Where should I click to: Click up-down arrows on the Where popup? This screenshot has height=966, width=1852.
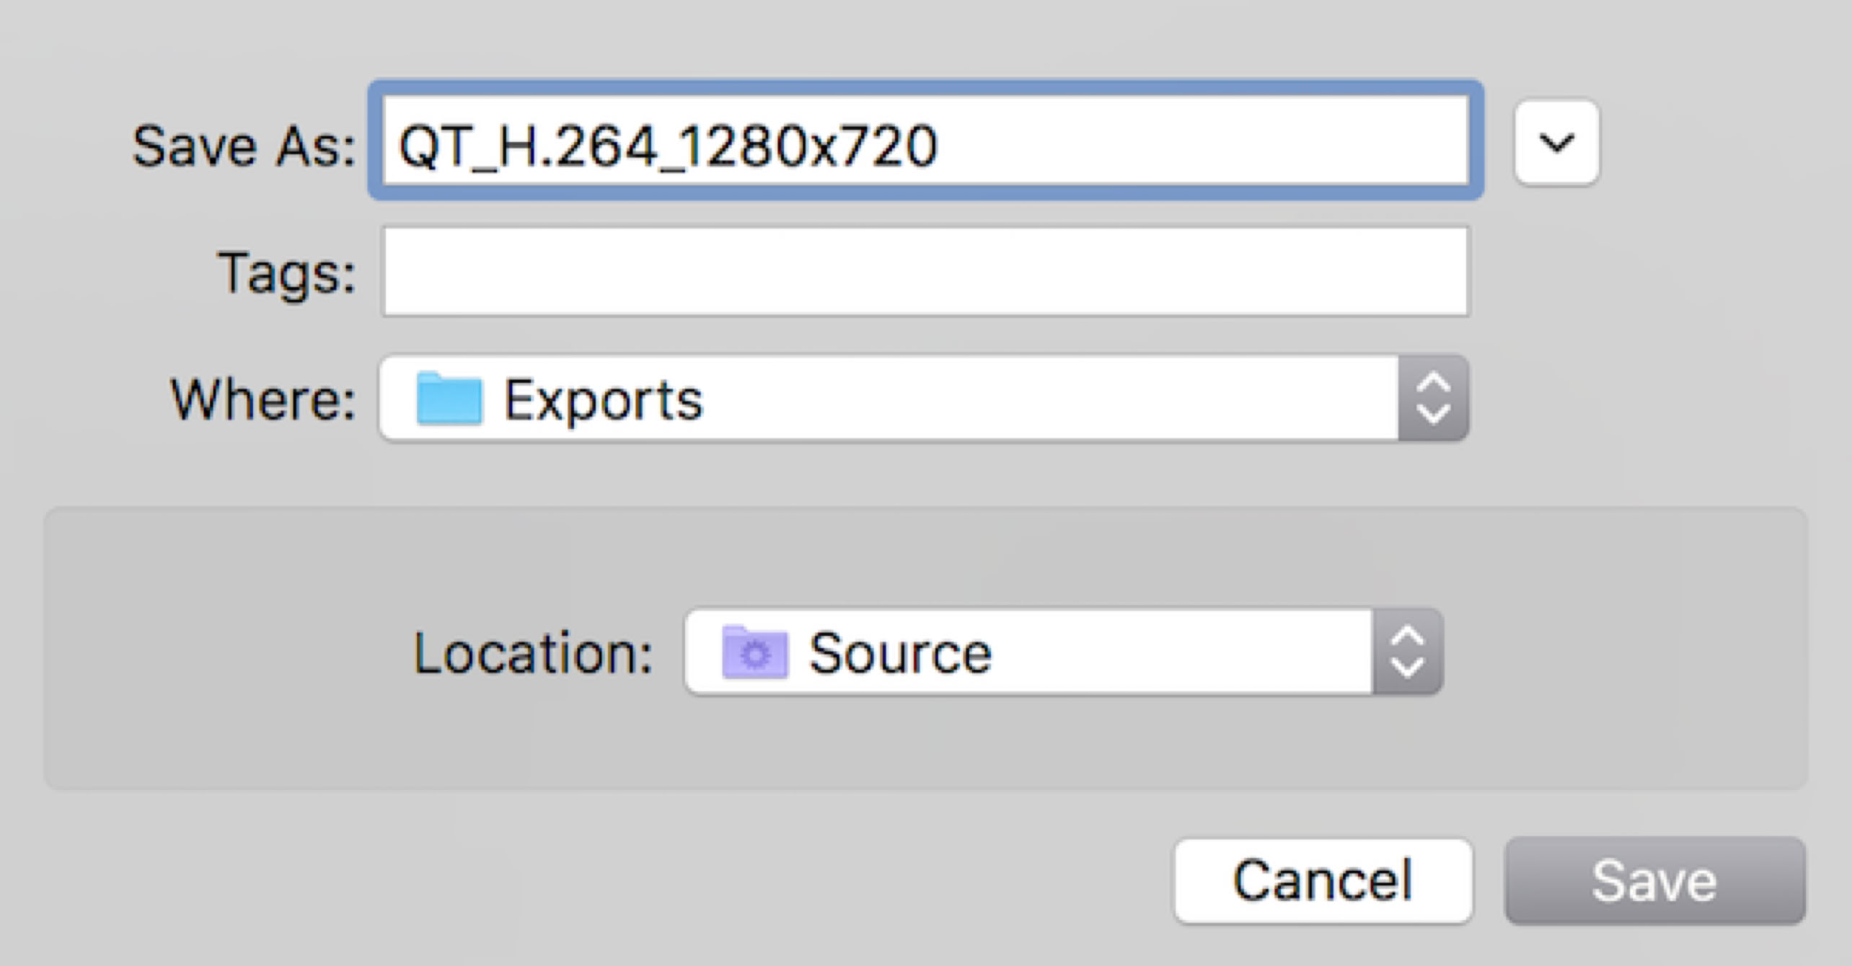(x=1433, y=398)
